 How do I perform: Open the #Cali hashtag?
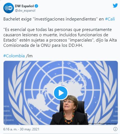click(110, 19)
